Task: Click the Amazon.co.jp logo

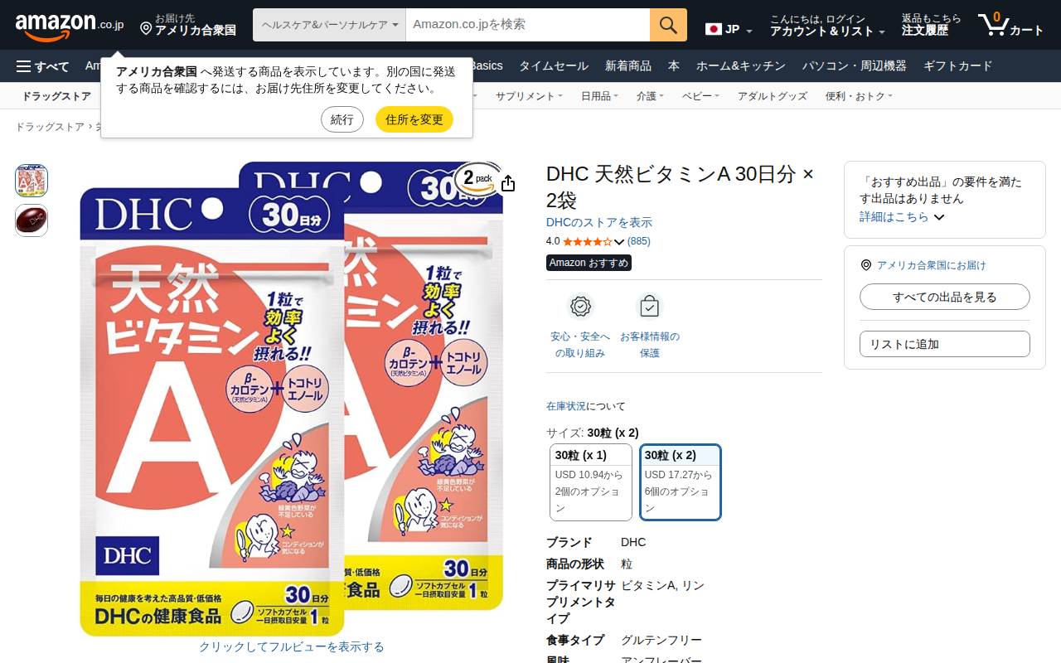Action: (x=70, y=26)
